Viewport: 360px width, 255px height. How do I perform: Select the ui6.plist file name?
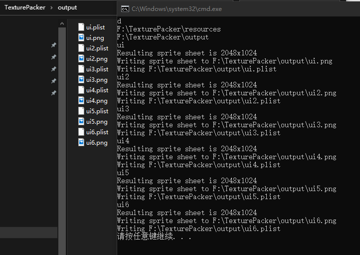[x=97, y=132]
